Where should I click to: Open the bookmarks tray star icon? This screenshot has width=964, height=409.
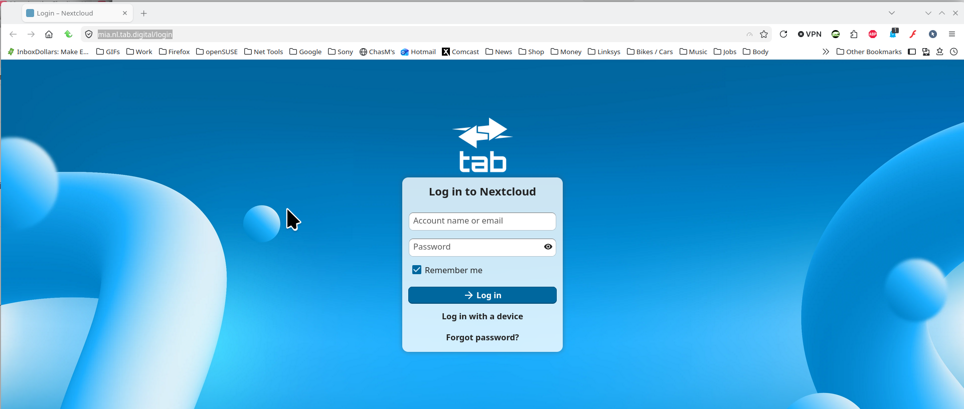[x=940, y=52]
